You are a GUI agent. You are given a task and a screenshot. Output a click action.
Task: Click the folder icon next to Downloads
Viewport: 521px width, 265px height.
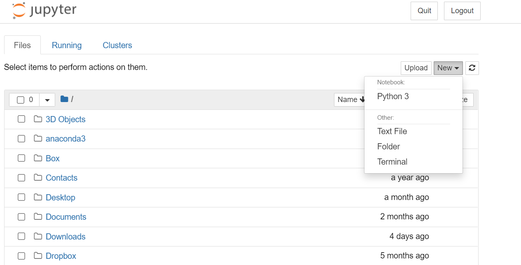(39, 236)
